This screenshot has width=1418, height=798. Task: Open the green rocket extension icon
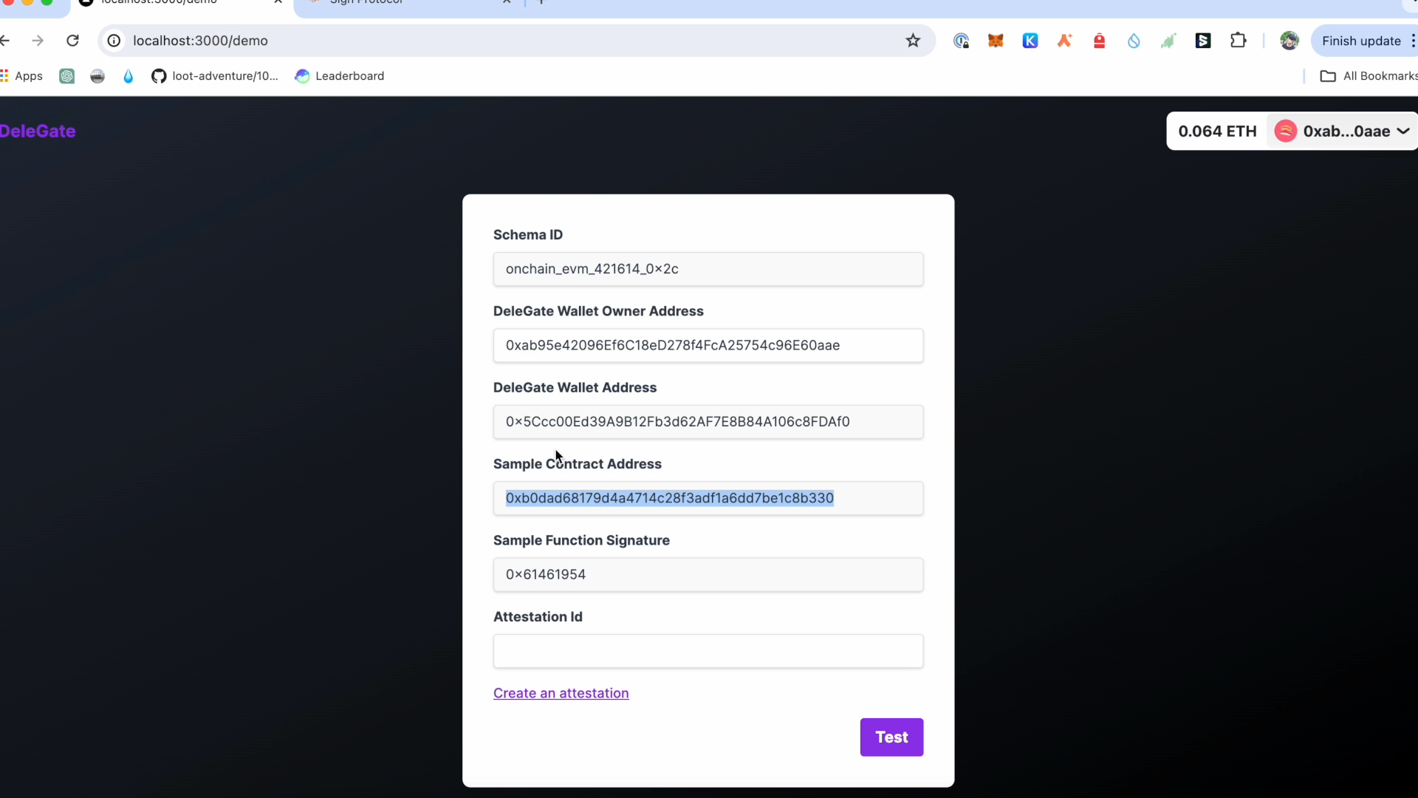tap(1168, 41)
